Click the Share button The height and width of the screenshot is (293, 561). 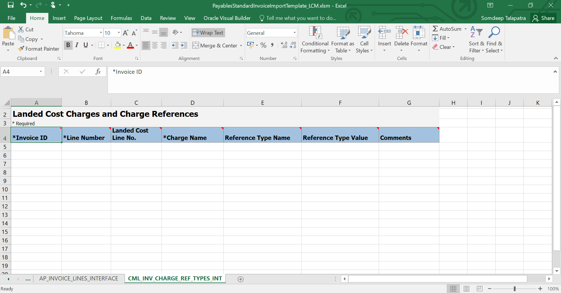[x=544, y=18]
